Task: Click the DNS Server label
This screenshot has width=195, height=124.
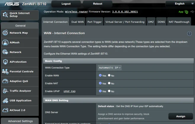Action: pos(51,112)
